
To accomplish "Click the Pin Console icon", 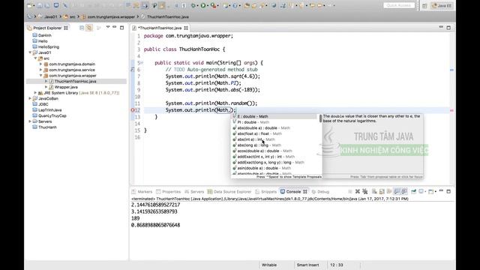I will tap(413, 191).
